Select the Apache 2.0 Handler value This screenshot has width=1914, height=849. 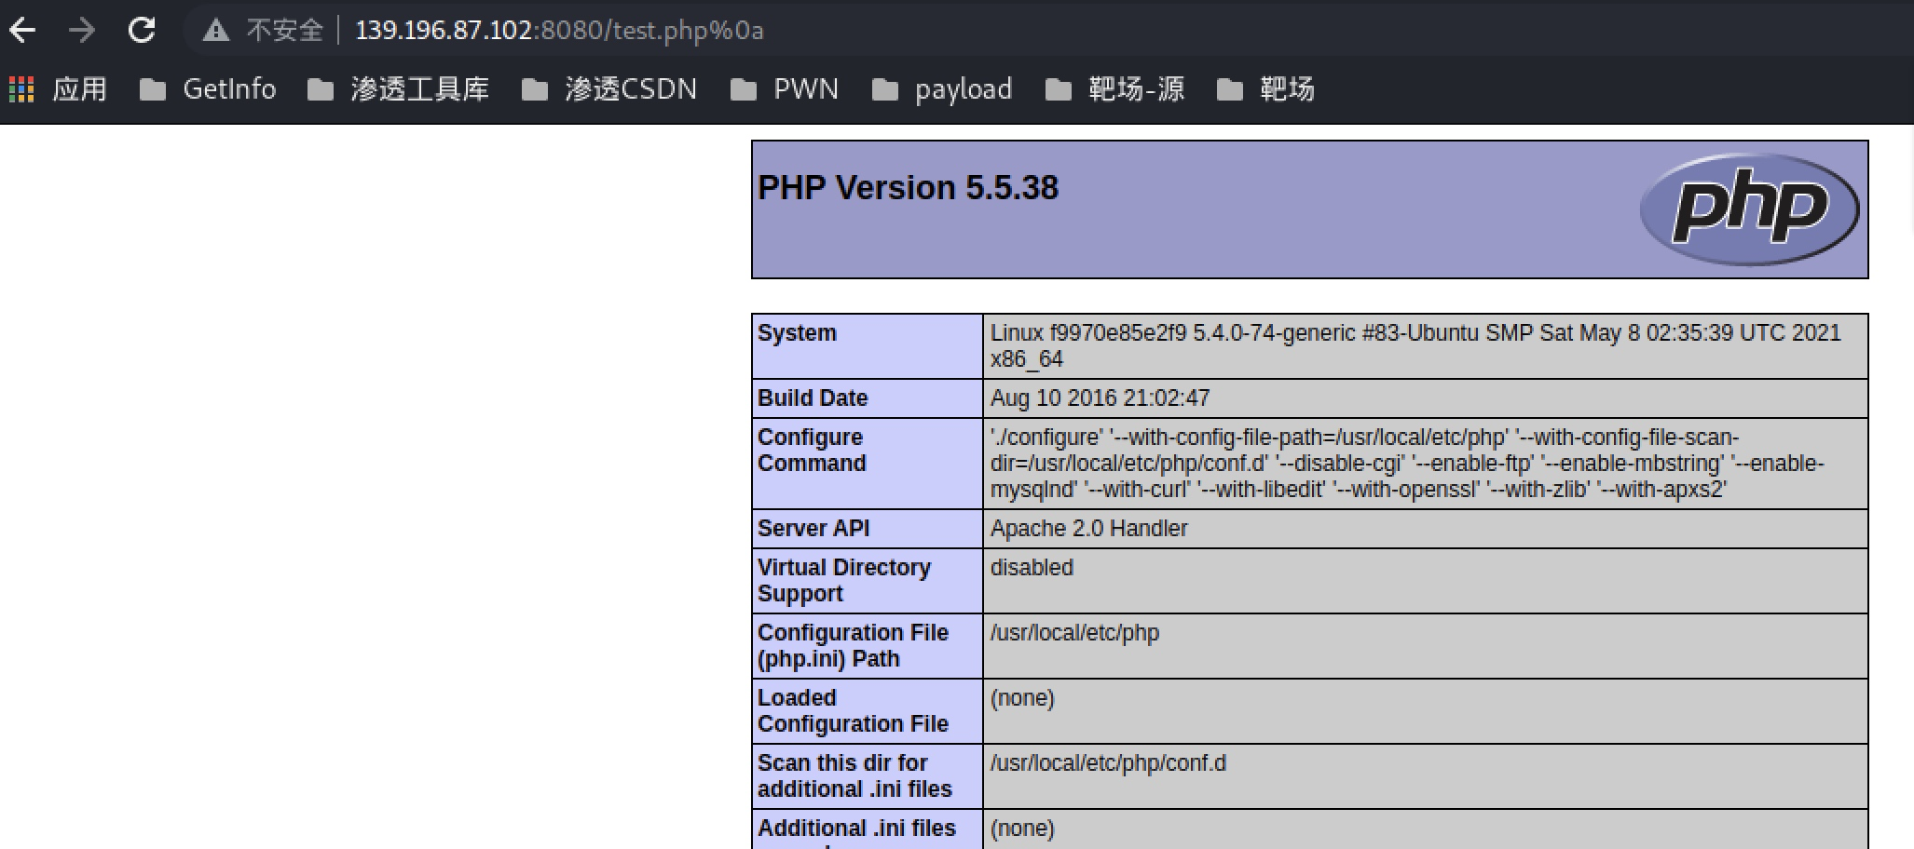point(1089,529)
